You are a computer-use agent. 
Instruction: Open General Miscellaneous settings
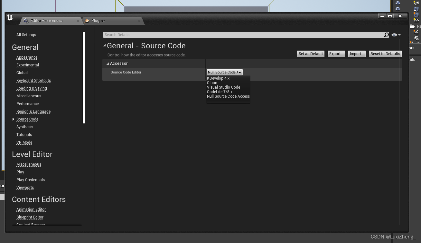(x=29, y=96)
